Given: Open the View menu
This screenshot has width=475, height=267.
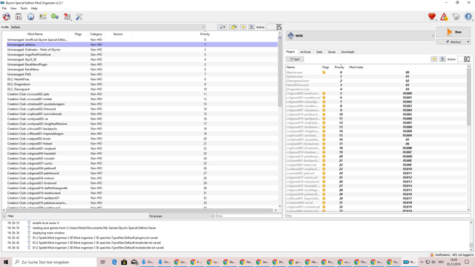Looking at the screenshot, I should click(x=13, y=8).
